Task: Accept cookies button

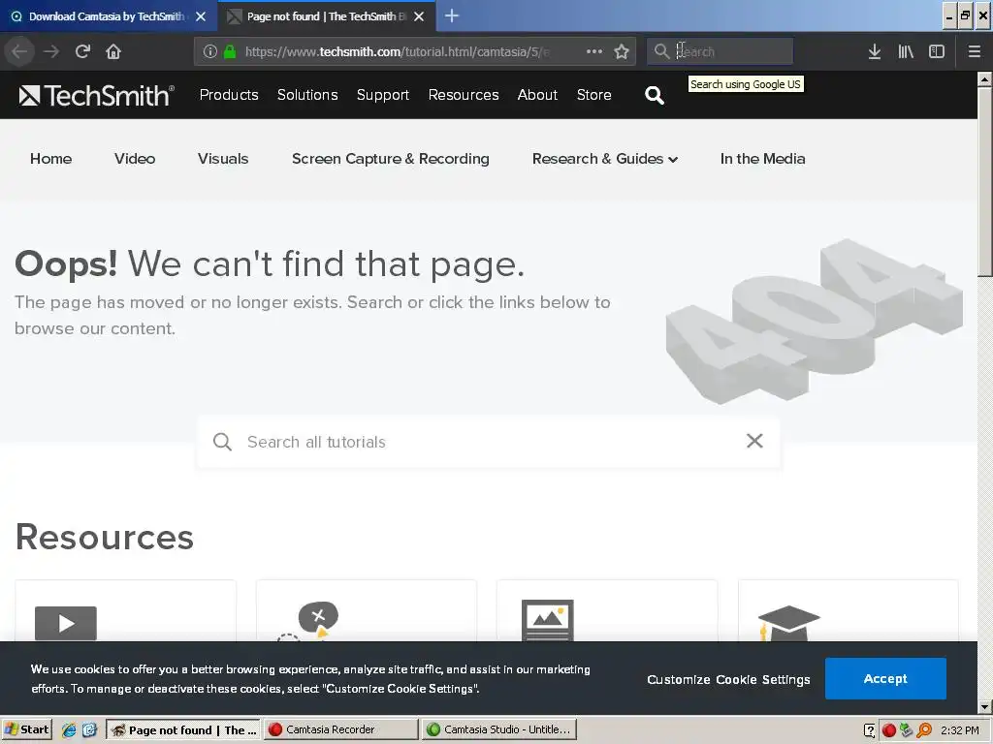Action: click(885, 678)
